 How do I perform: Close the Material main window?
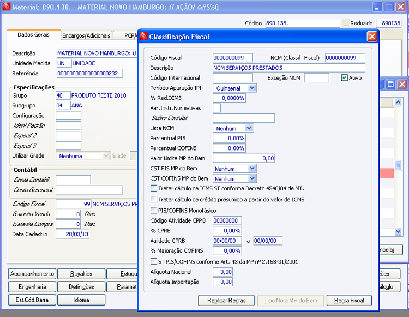[400, 7]
